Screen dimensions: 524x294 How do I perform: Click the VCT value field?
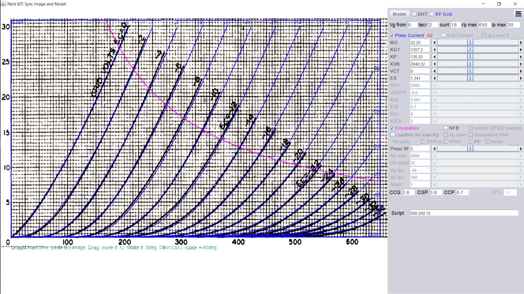tap(420, 71)
